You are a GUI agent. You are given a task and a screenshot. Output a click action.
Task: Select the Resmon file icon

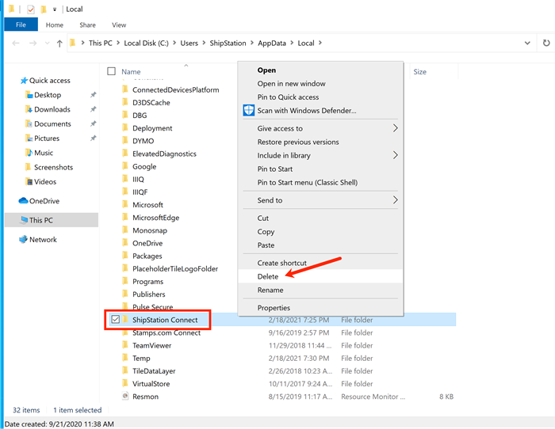pyautogui.click(x=125, y=396)
